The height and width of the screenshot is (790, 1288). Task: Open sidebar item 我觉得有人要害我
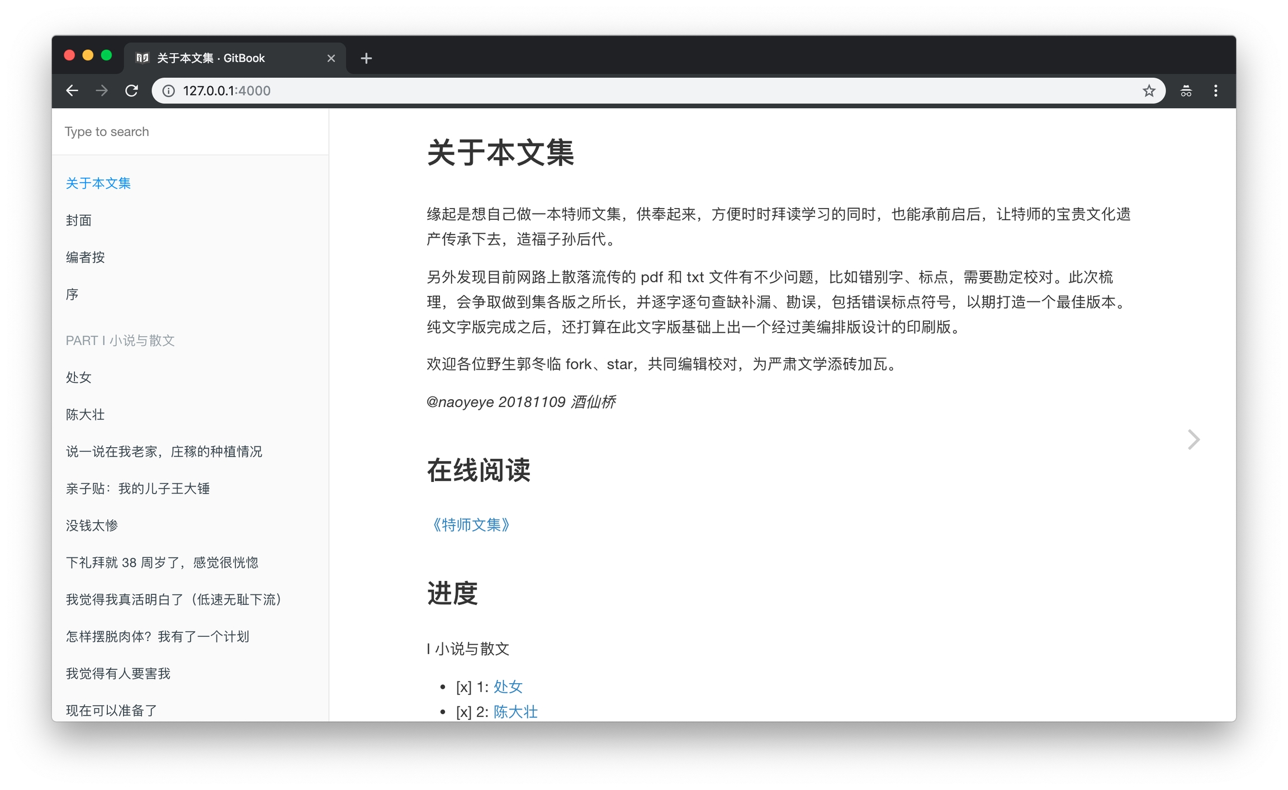[x=118, y=674]
